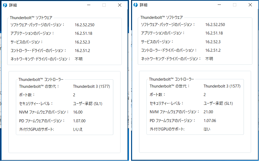259x161 pixels.
Task: Click external GPU support value はい
Action: 207,129
